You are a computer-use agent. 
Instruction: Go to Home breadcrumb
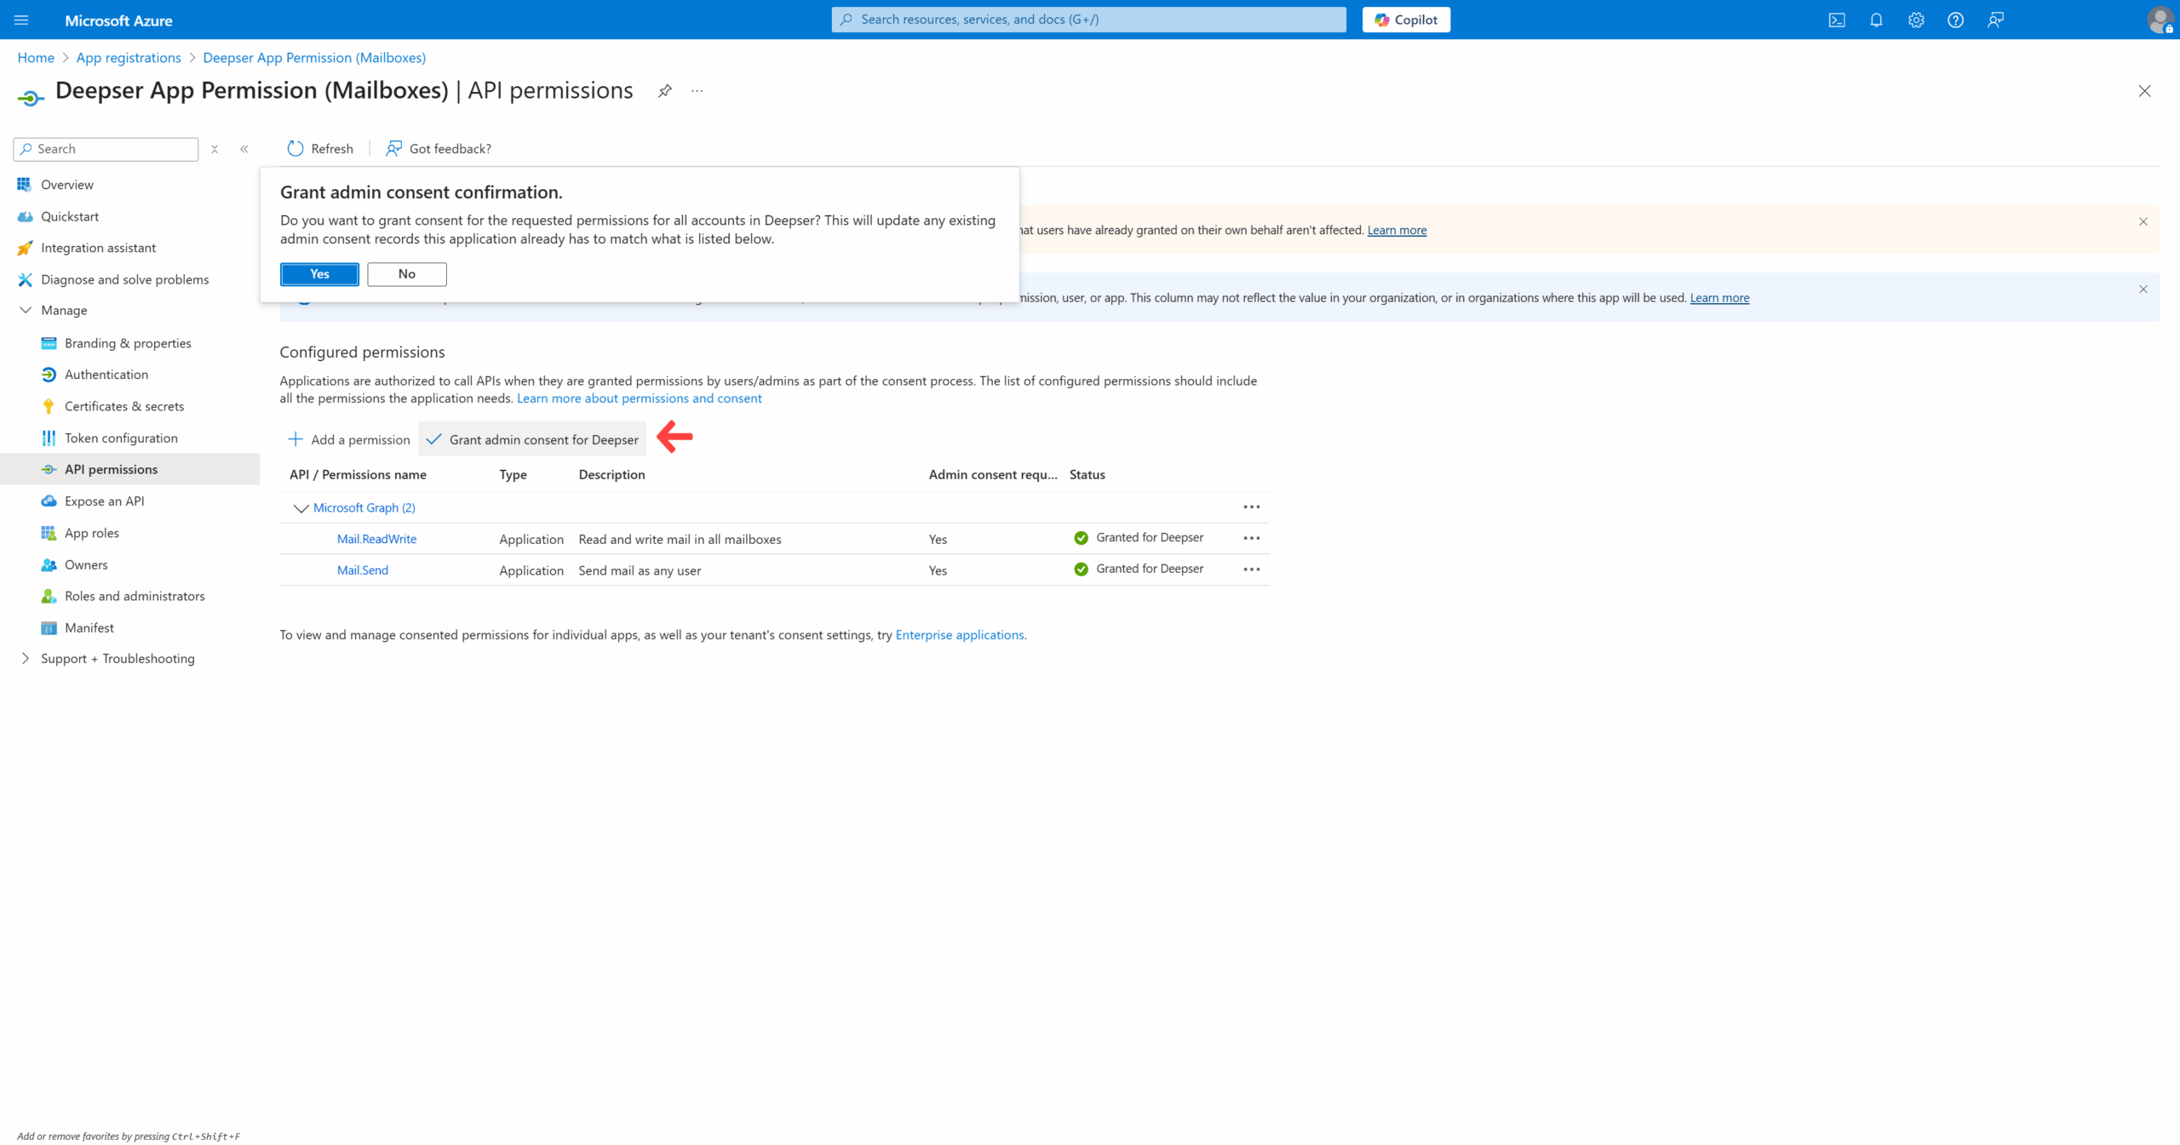point(36,58)
